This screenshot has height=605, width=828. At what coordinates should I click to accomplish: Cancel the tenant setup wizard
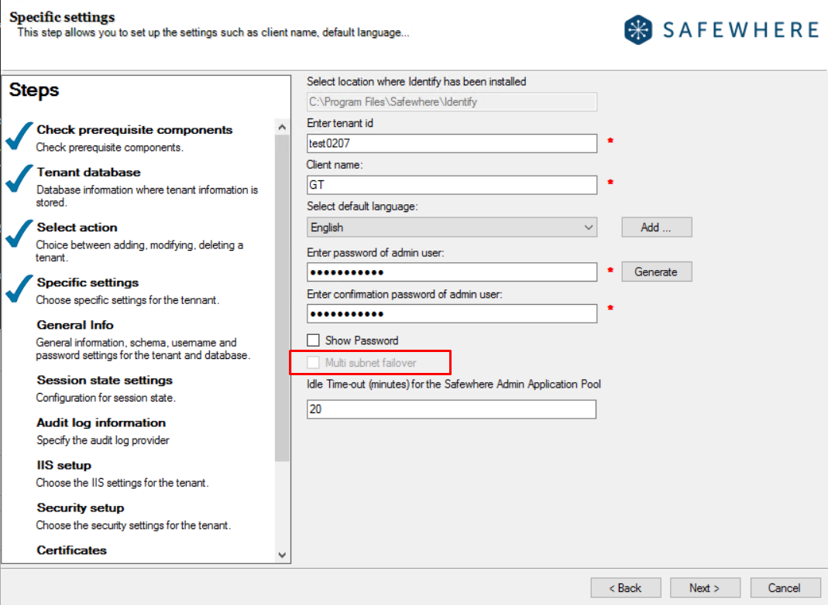(x=785, y=588)
